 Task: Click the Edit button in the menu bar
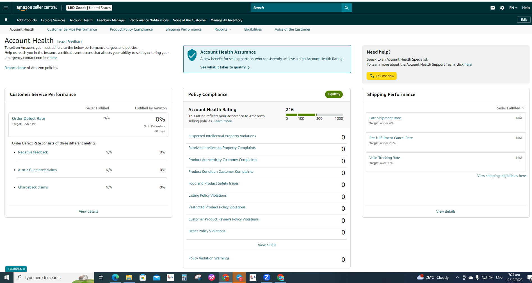(x=524, y=20)
